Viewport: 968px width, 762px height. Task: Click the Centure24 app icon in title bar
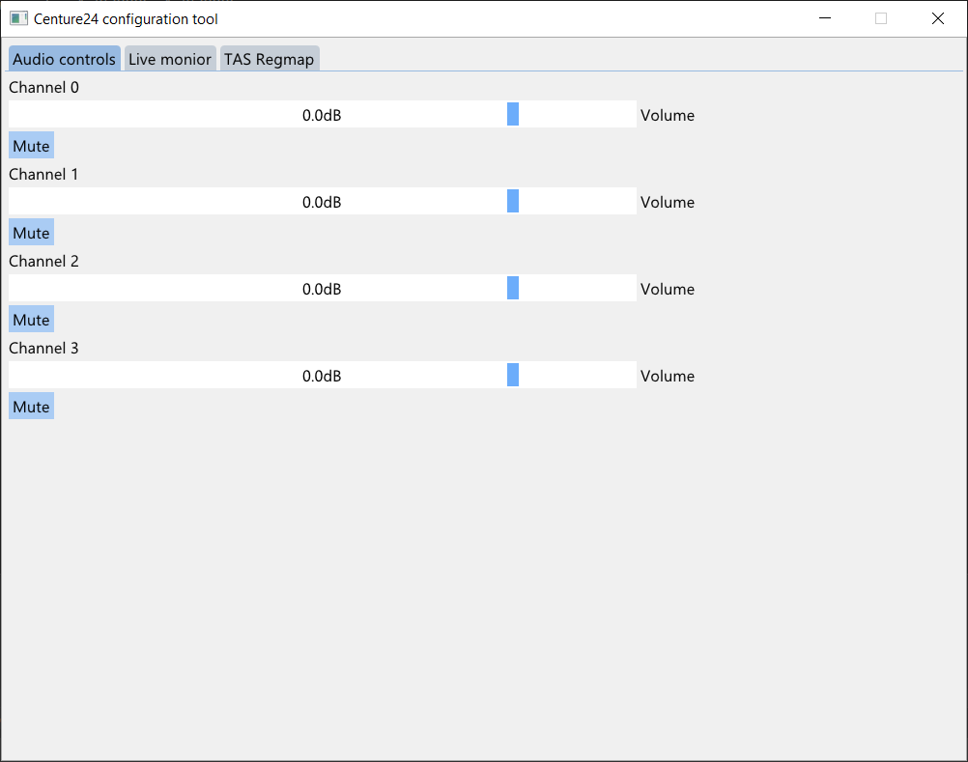pos(18,18)
